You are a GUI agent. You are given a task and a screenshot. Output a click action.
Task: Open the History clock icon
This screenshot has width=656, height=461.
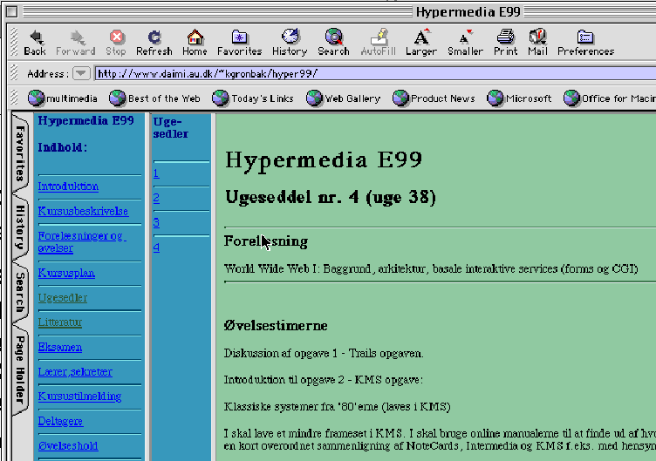290,37
